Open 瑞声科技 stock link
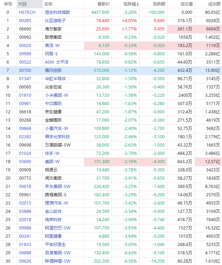 pyautogui.click(x=53, y=219)
